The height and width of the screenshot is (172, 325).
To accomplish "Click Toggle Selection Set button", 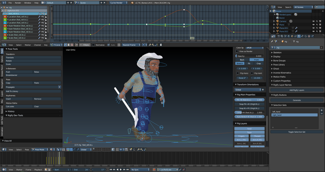I will pyautogui.click(x=297, y=132).
